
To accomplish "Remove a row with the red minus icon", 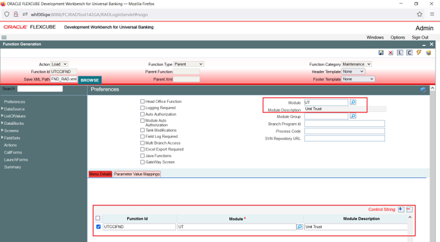I will point(410,209).
